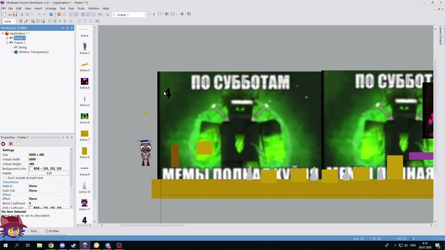This screenshot has height=250, width=445.
Task: Click the Open folder icon
Action: (x=10, y=14)
